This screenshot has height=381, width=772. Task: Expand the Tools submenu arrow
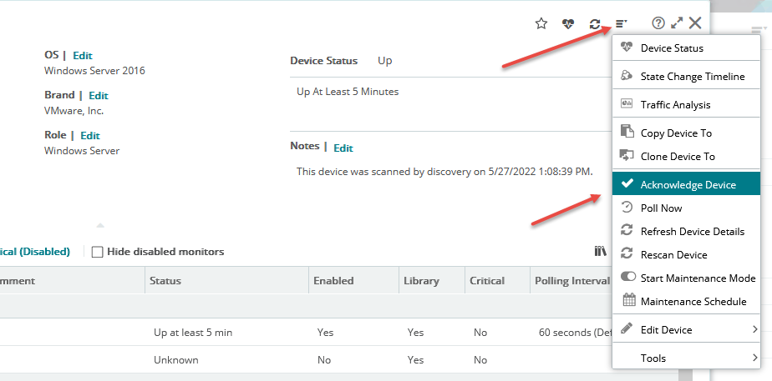754,358
